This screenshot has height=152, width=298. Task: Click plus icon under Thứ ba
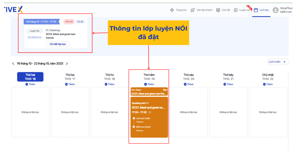[66, 84]
